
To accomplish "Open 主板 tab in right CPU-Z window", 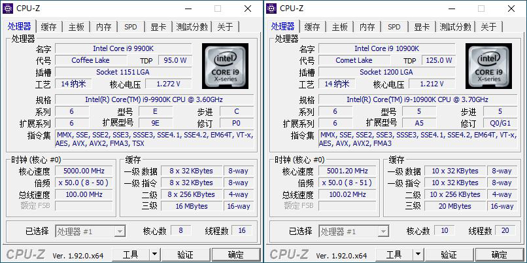I will click(x=340, y=27).
